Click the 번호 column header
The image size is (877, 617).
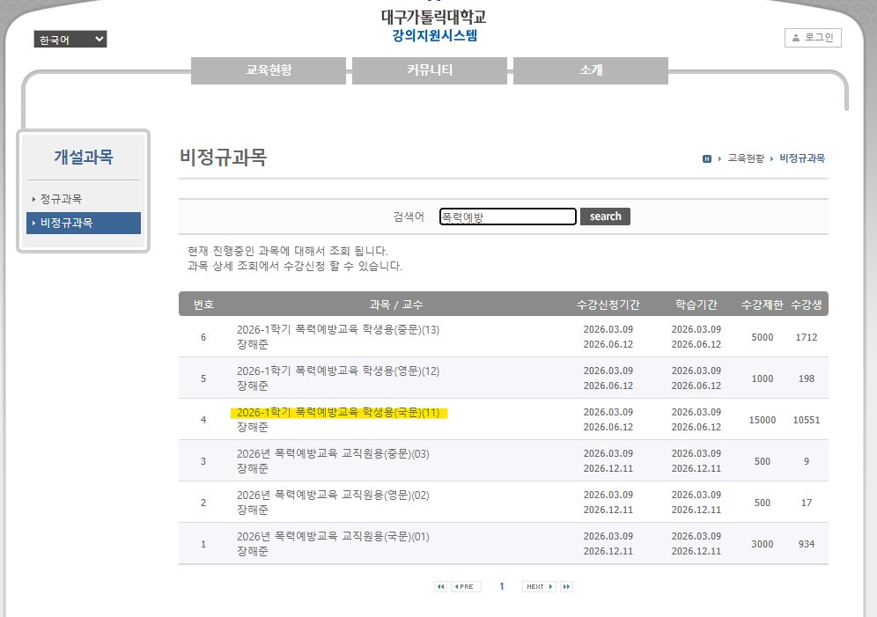pyautogui.click(x=203, y=305)
